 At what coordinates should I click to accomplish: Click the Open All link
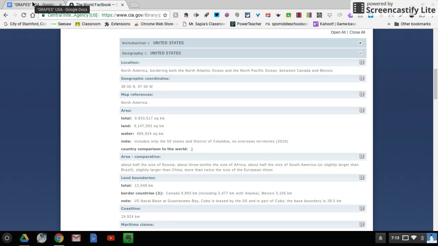(x=338, y=32)
